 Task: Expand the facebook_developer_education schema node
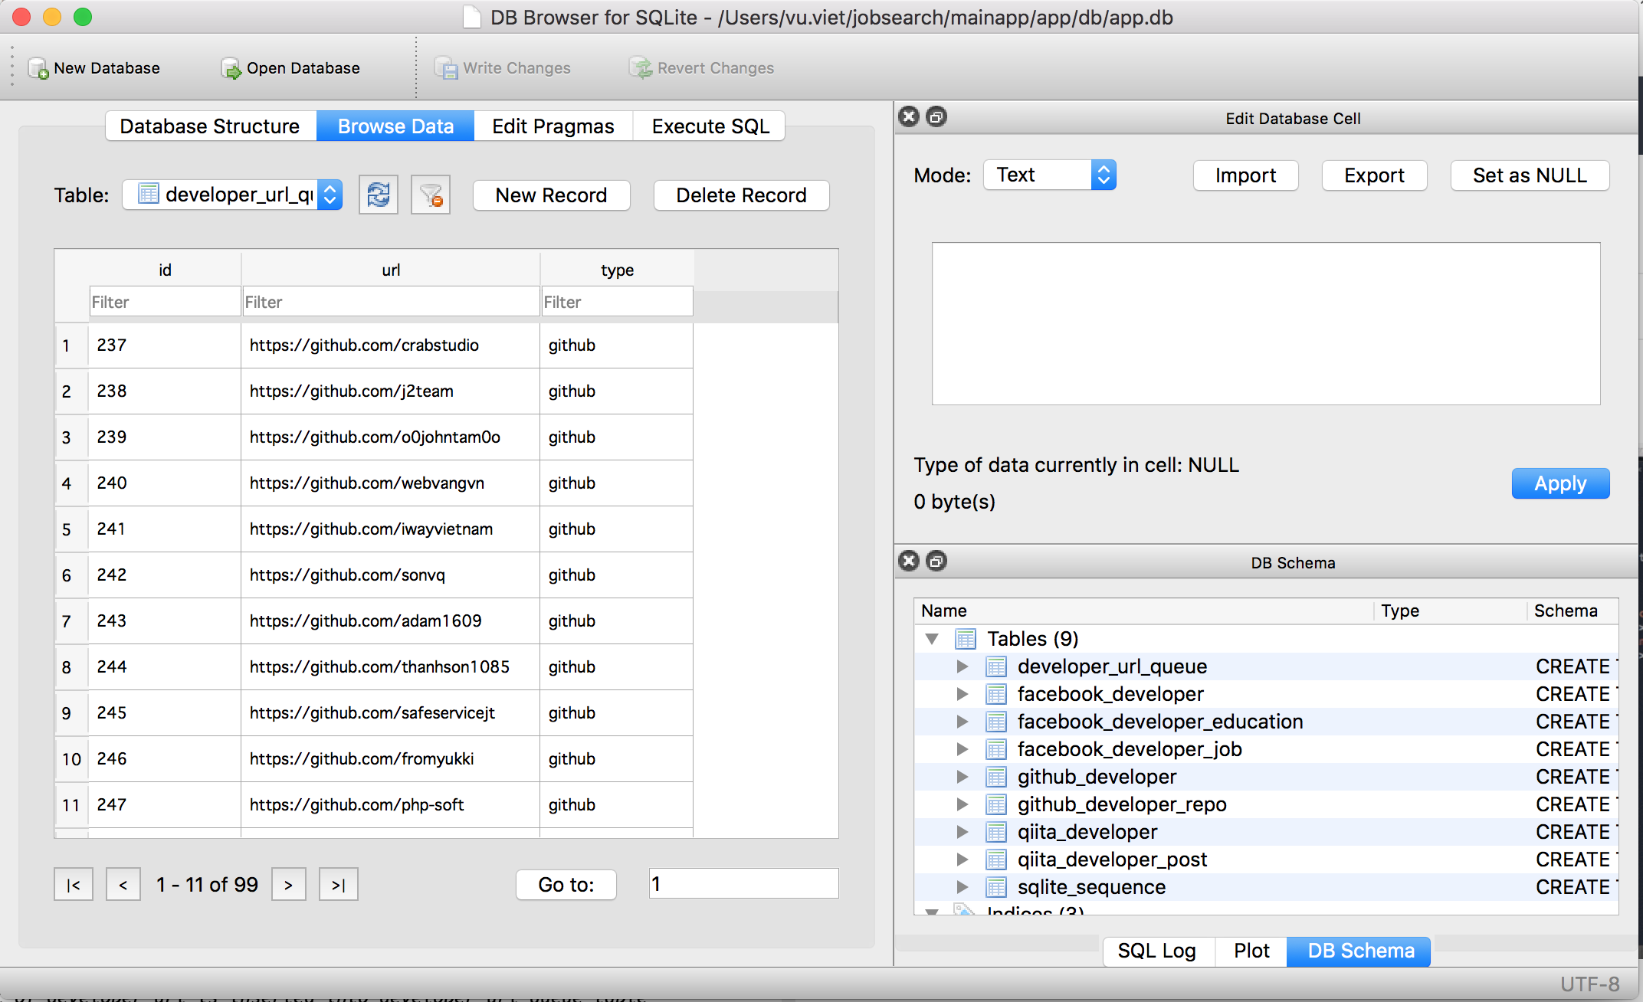(x=962, y=722)
